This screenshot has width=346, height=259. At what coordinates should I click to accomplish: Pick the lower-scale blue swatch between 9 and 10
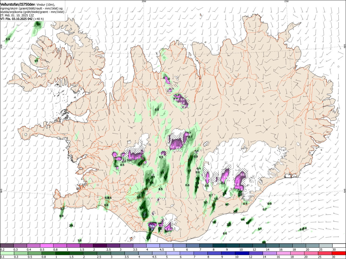tap(229, 253)
